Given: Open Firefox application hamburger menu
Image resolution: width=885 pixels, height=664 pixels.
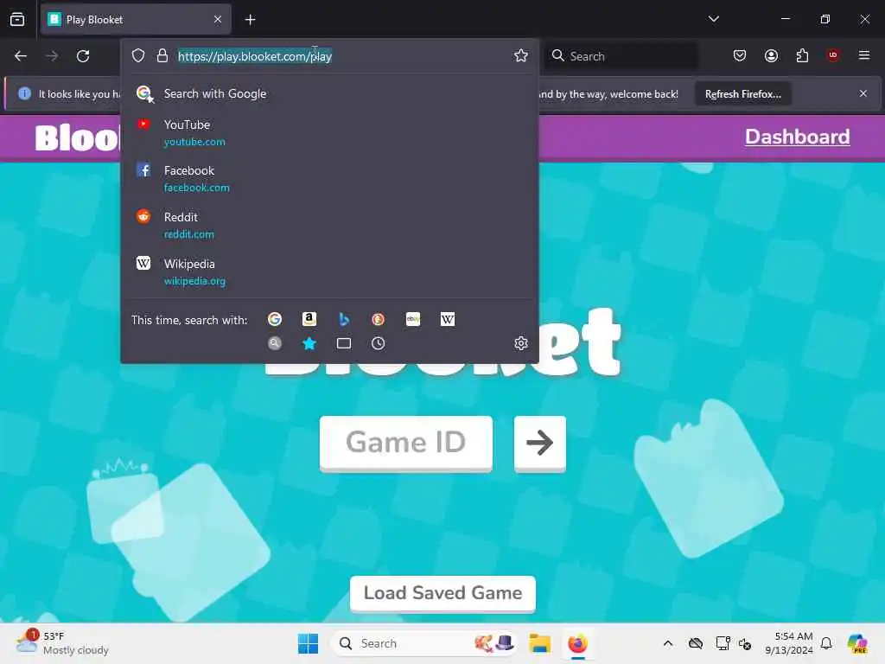Looking at the screenshot, I should tap(864, 55).
